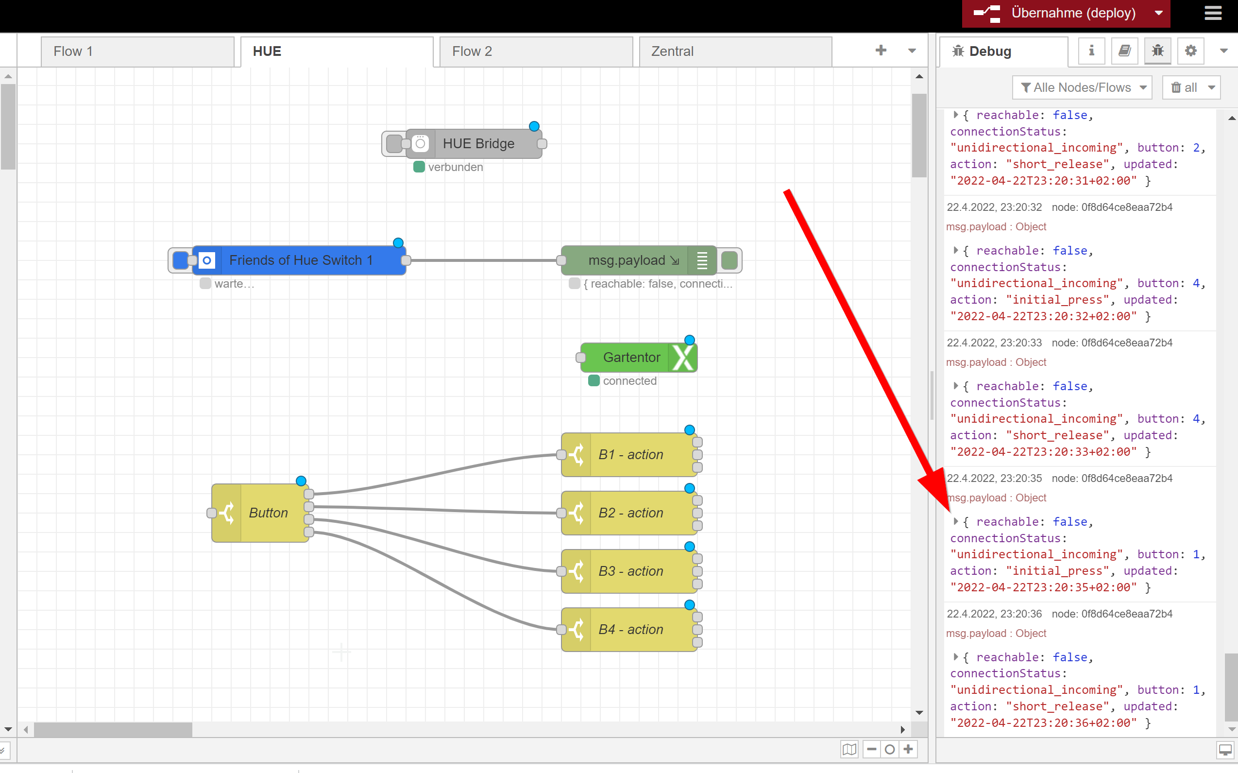
Task: Open the info sidebar tab icon
Action: tap(1091, 51)
